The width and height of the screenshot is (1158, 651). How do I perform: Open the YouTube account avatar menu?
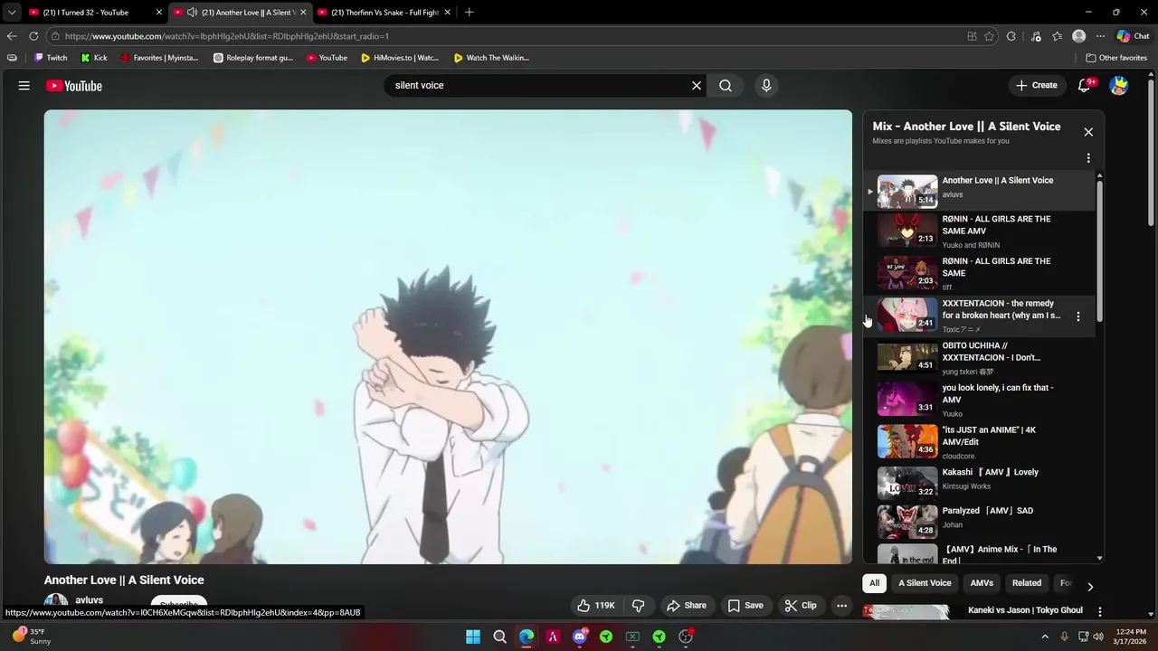[1119, 86]
